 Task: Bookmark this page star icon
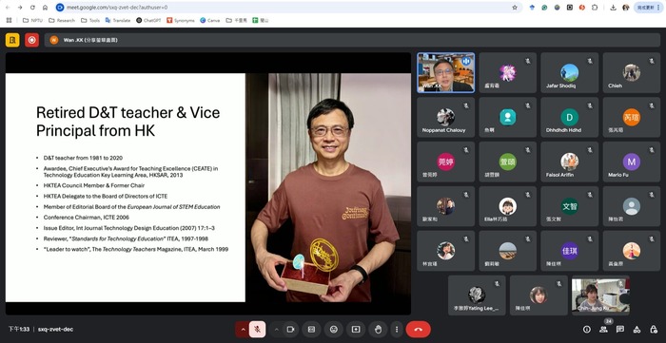[x=515, y=8]
